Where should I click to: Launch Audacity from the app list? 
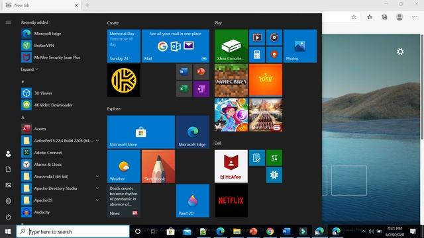[x=60, y=212]
